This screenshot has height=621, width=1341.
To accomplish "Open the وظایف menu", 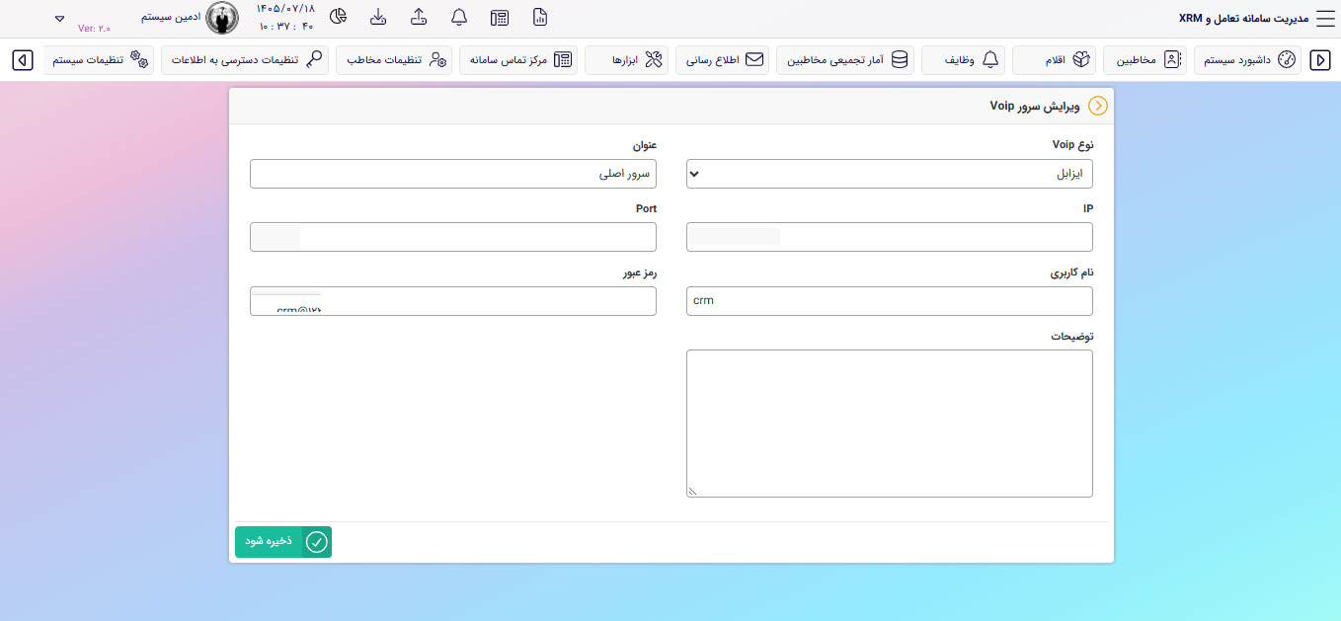I will click(964, 60).
